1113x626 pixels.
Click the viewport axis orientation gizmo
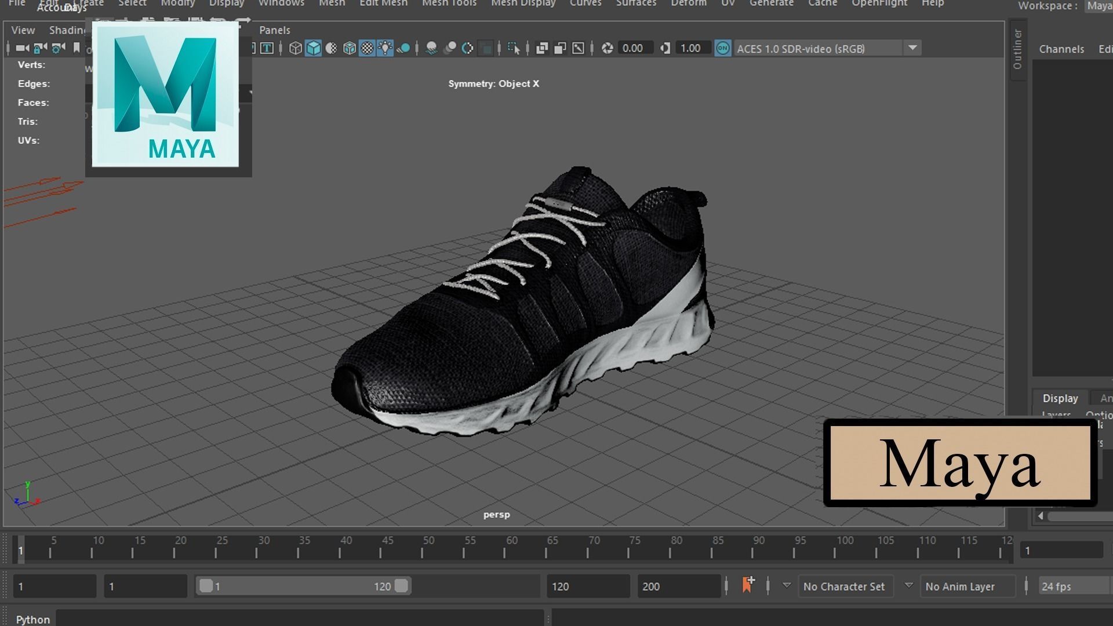[27, 494]
